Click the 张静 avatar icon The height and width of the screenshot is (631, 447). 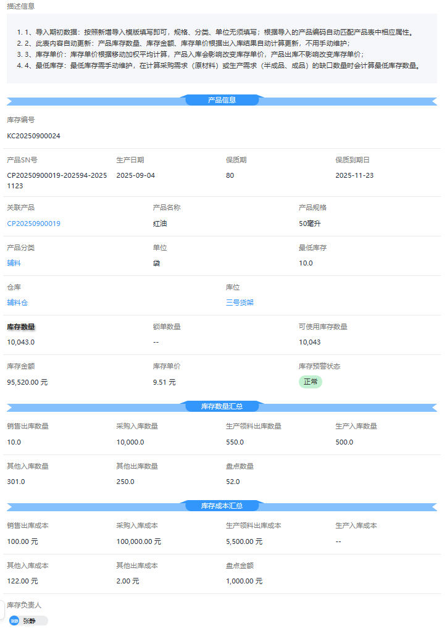[x=14, y=621]
